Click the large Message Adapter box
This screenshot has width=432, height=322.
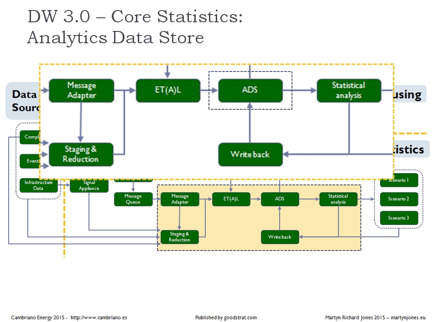tap(81, 90)
